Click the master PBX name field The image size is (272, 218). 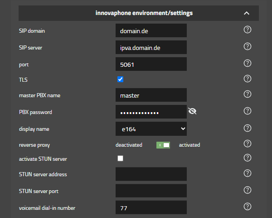(x=151, y=95)
